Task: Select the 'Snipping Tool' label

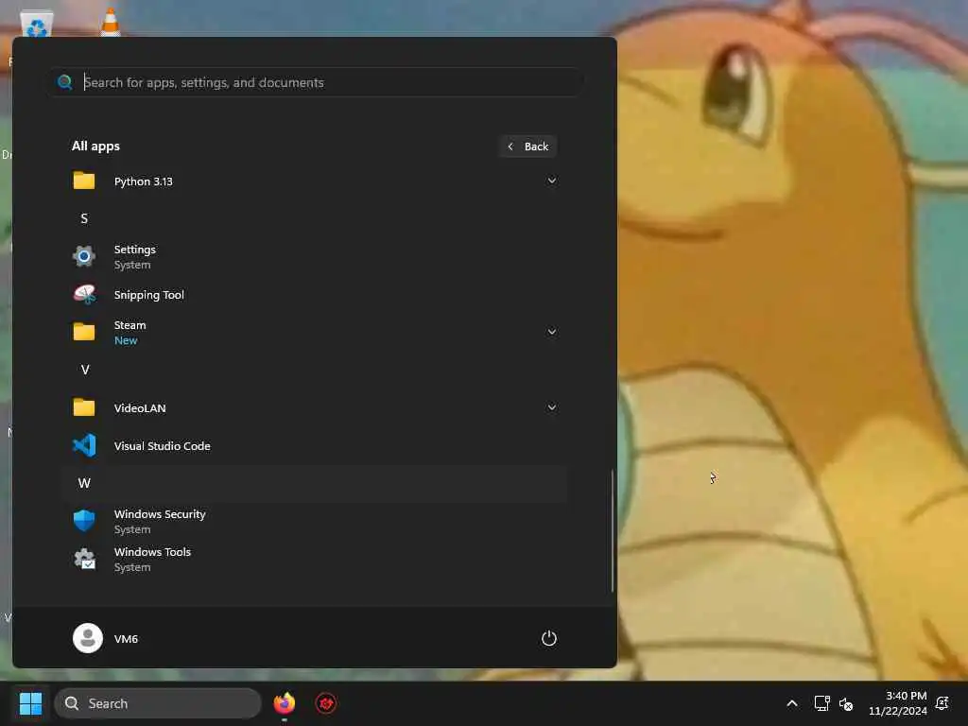Action: pyautogui.click(x=148, y=295)
